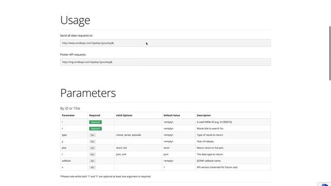This screenshot has height=186, width=331.
Task: Click the Default Value column header
Action: pos(172,115)
